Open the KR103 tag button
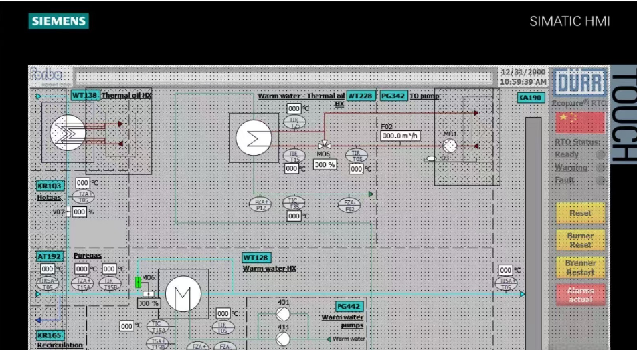Screen dimensions: 637x350 50,186
